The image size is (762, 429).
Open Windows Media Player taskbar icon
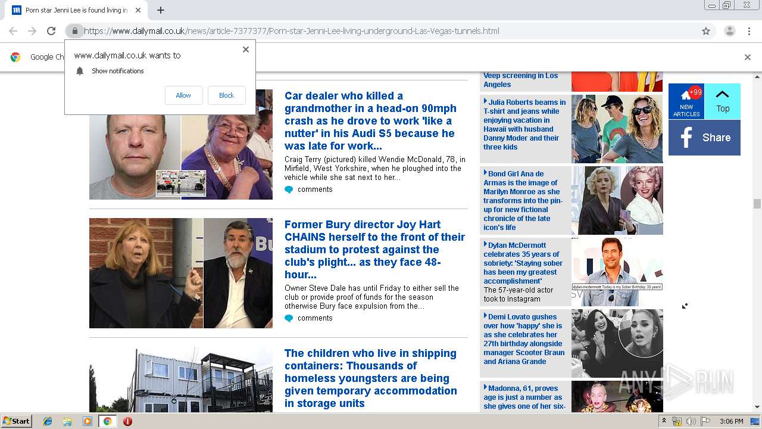click(x=88, y=421)
